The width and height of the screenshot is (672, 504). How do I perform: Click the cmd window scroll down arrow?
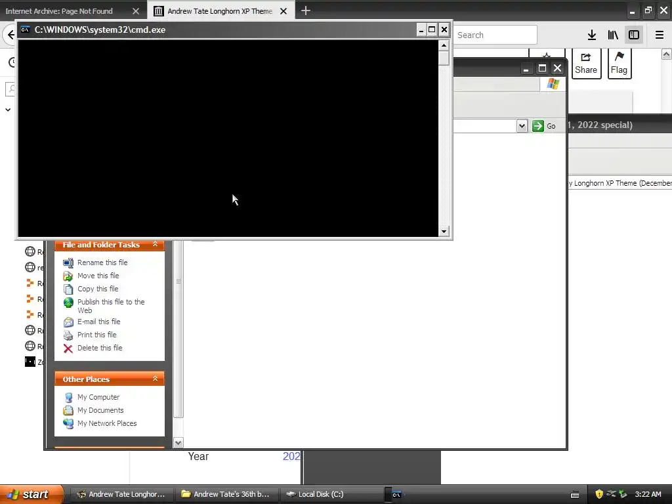(444, 232)
